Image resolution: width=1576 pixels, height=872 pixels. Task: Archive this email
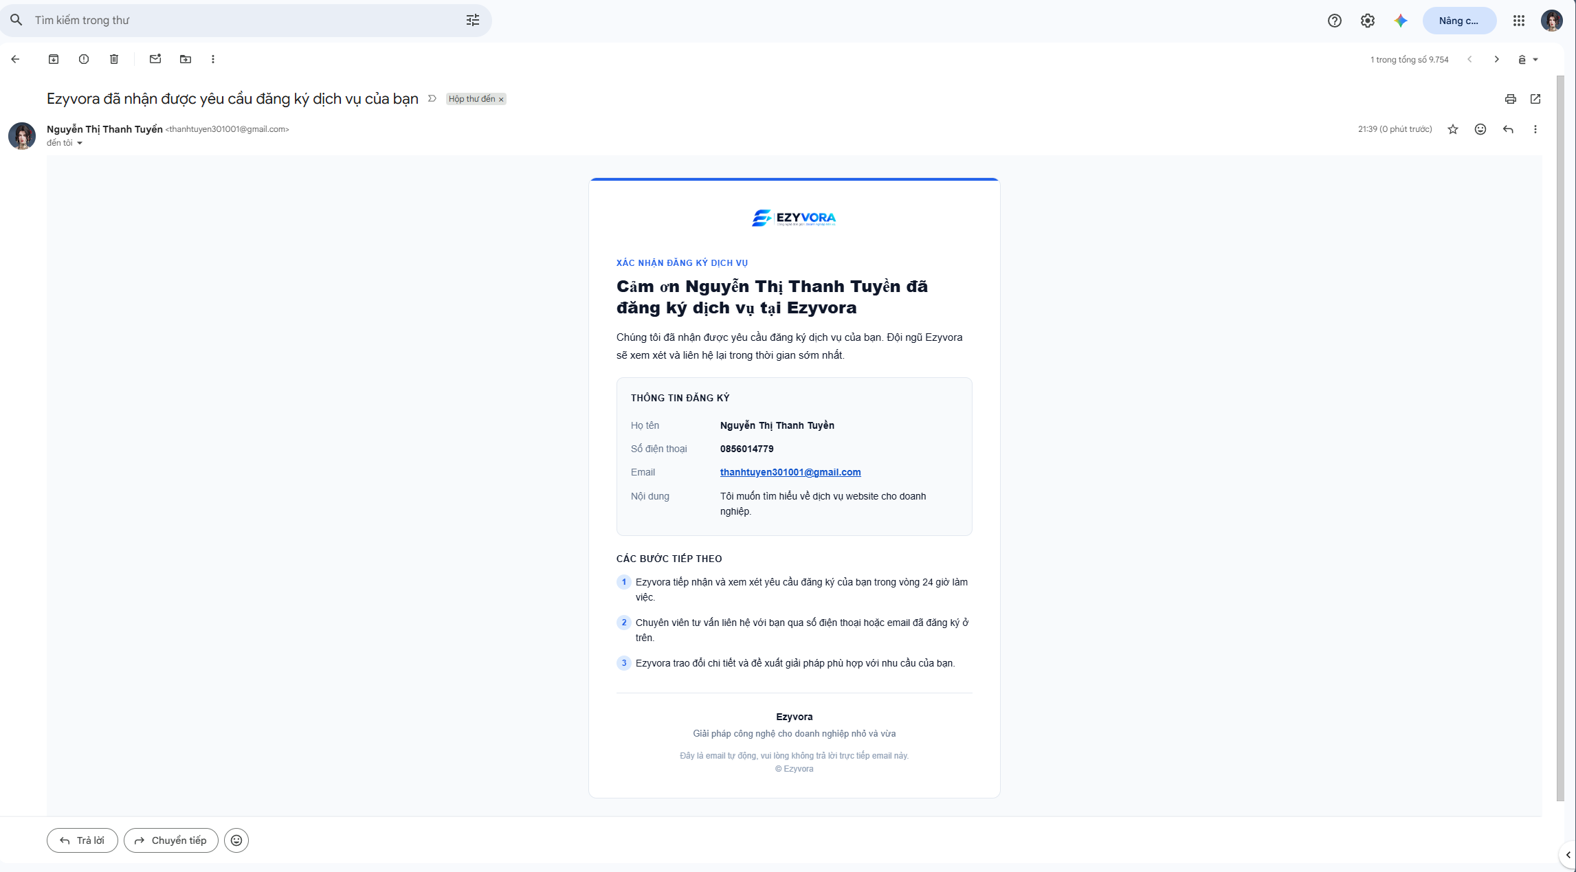tap(54, 59)
